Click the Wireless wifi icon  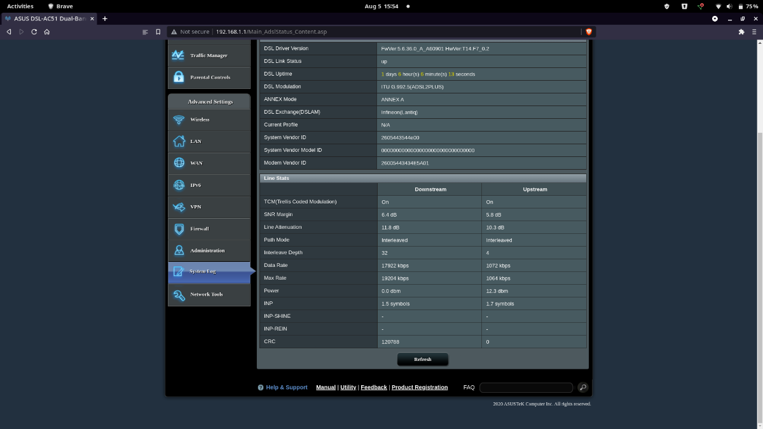(x=179, y=119)
